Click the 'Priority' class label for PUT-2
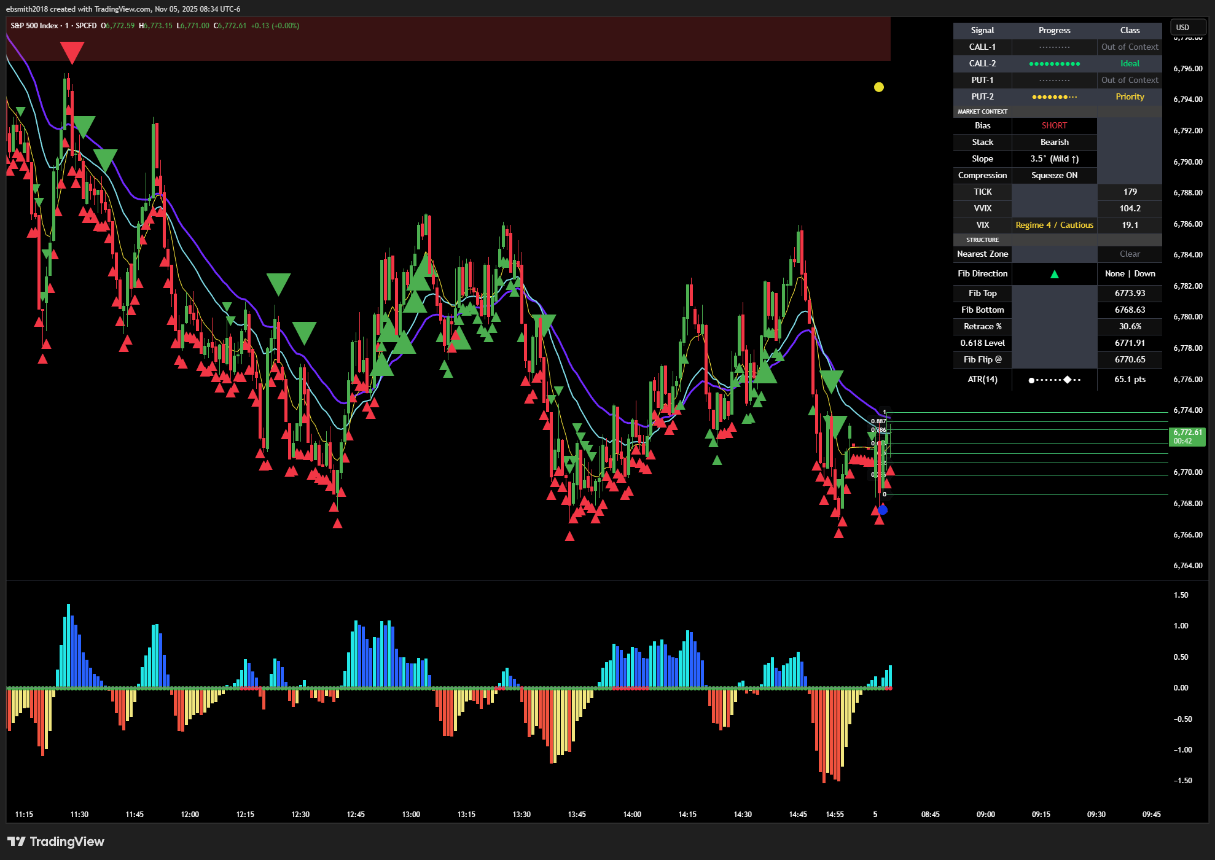1215x860 pixels. pyautogui.click(x=1129, y=97)
